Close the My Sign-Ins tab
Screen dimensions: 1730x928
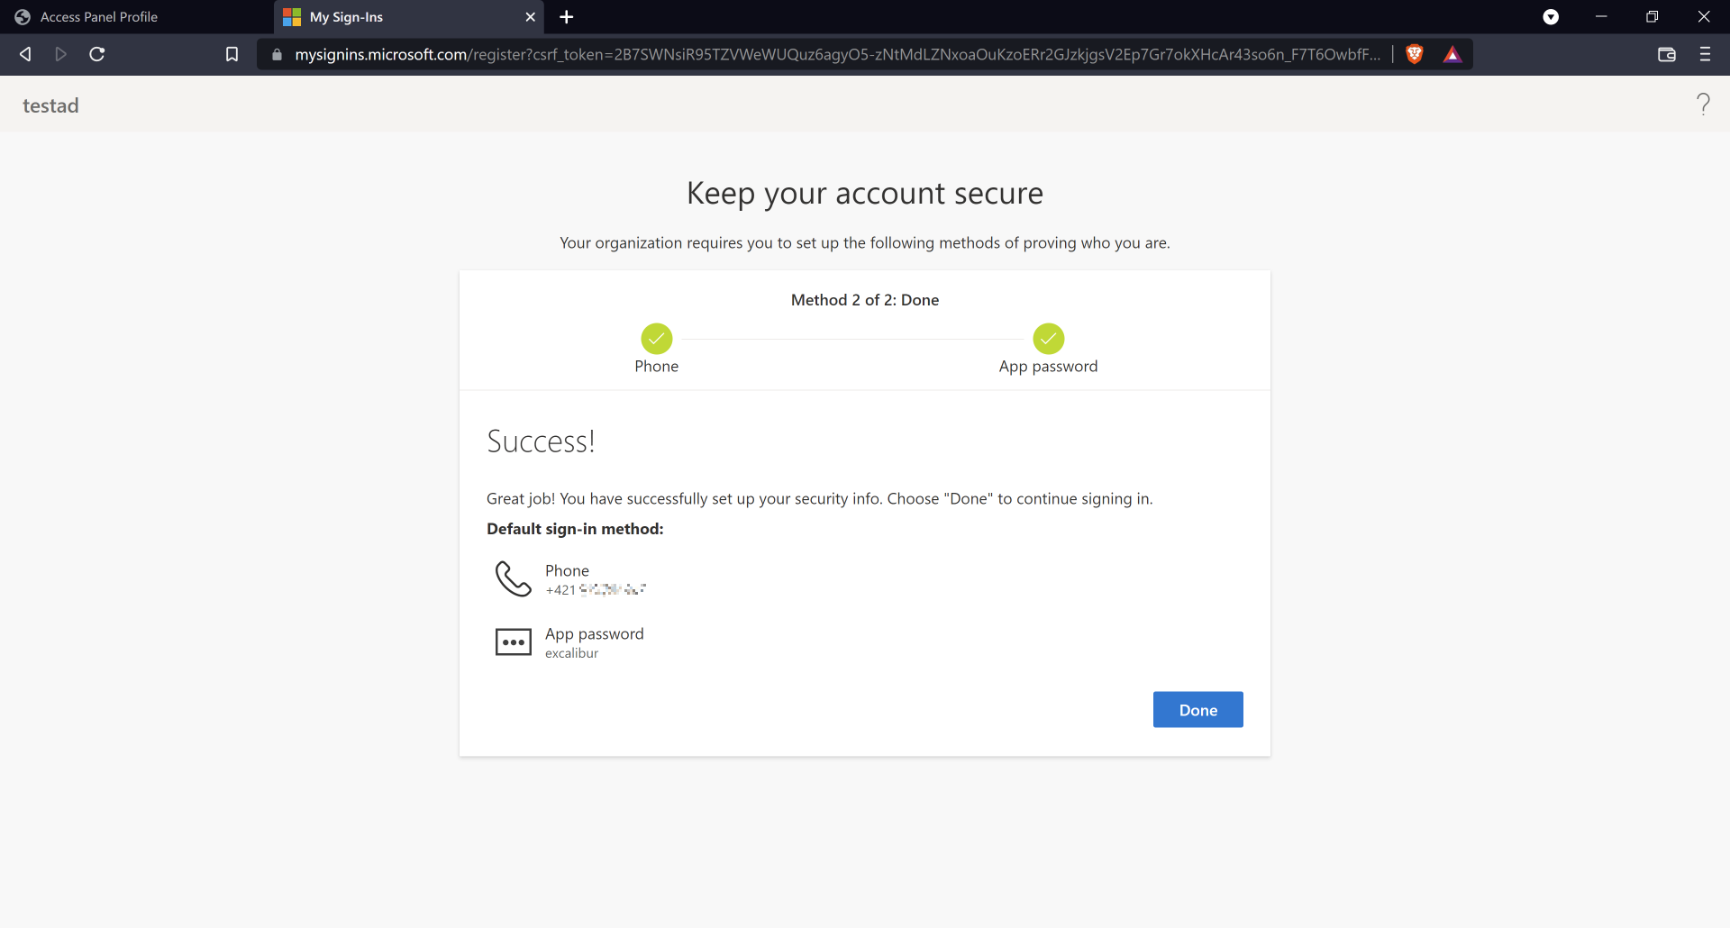(x=530, y=17)
